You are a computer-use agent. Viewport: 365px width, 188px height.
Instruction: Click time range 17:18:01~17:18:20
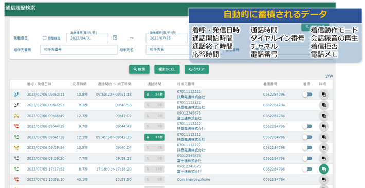point(114,169)
